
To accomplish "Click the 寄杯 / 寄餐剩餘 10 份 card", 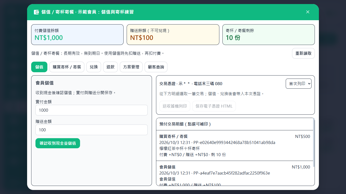I will click(x=268, y=35).
